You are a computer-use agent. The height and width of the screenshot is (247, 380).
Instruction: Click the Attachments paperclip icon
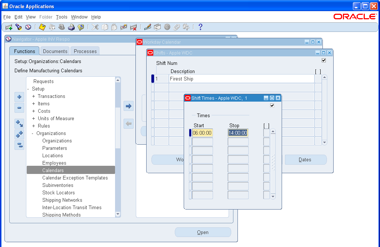click(176, 27)
